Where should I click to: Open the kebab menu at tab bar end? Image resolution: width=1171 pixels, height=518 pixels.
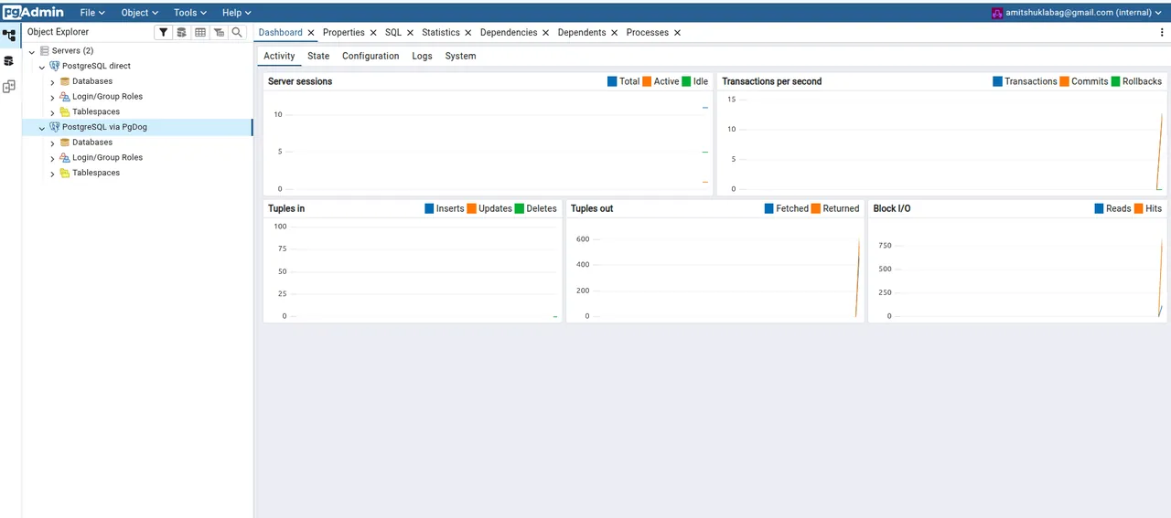pyautogui.click(x=1162, y=32)
